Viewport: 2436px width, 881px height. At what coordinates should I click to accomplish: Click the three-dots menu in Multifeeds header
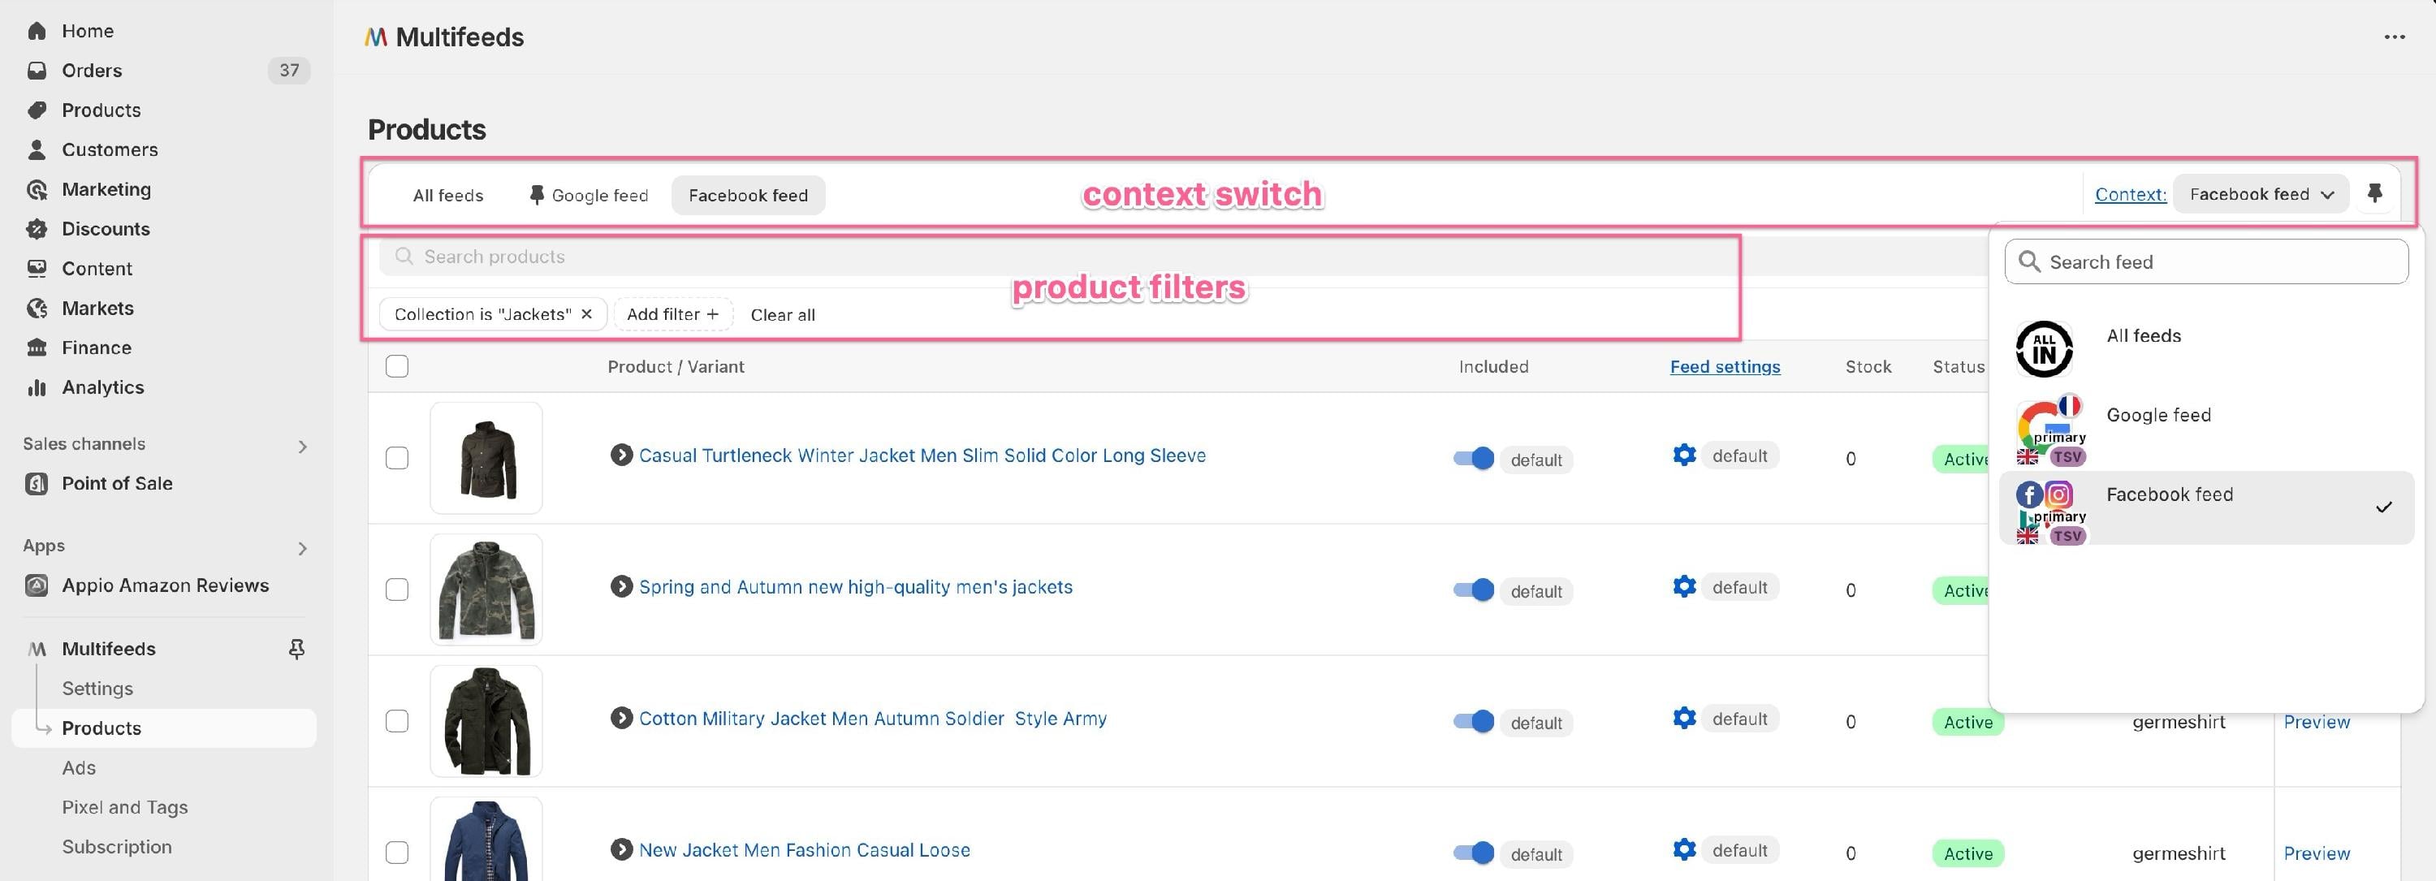click(2395, 37)
